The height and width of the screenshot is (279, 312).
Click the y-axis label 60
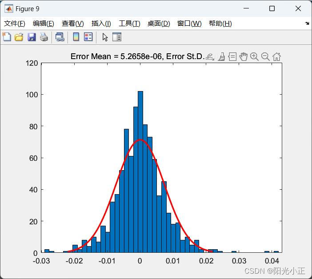click(x=33, y=158)
